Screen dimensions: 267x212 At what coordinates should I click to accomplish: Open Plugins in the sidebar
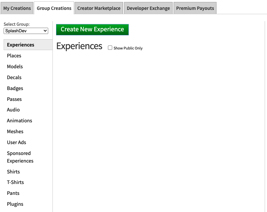pyautogui.click(x=15, y=204)
